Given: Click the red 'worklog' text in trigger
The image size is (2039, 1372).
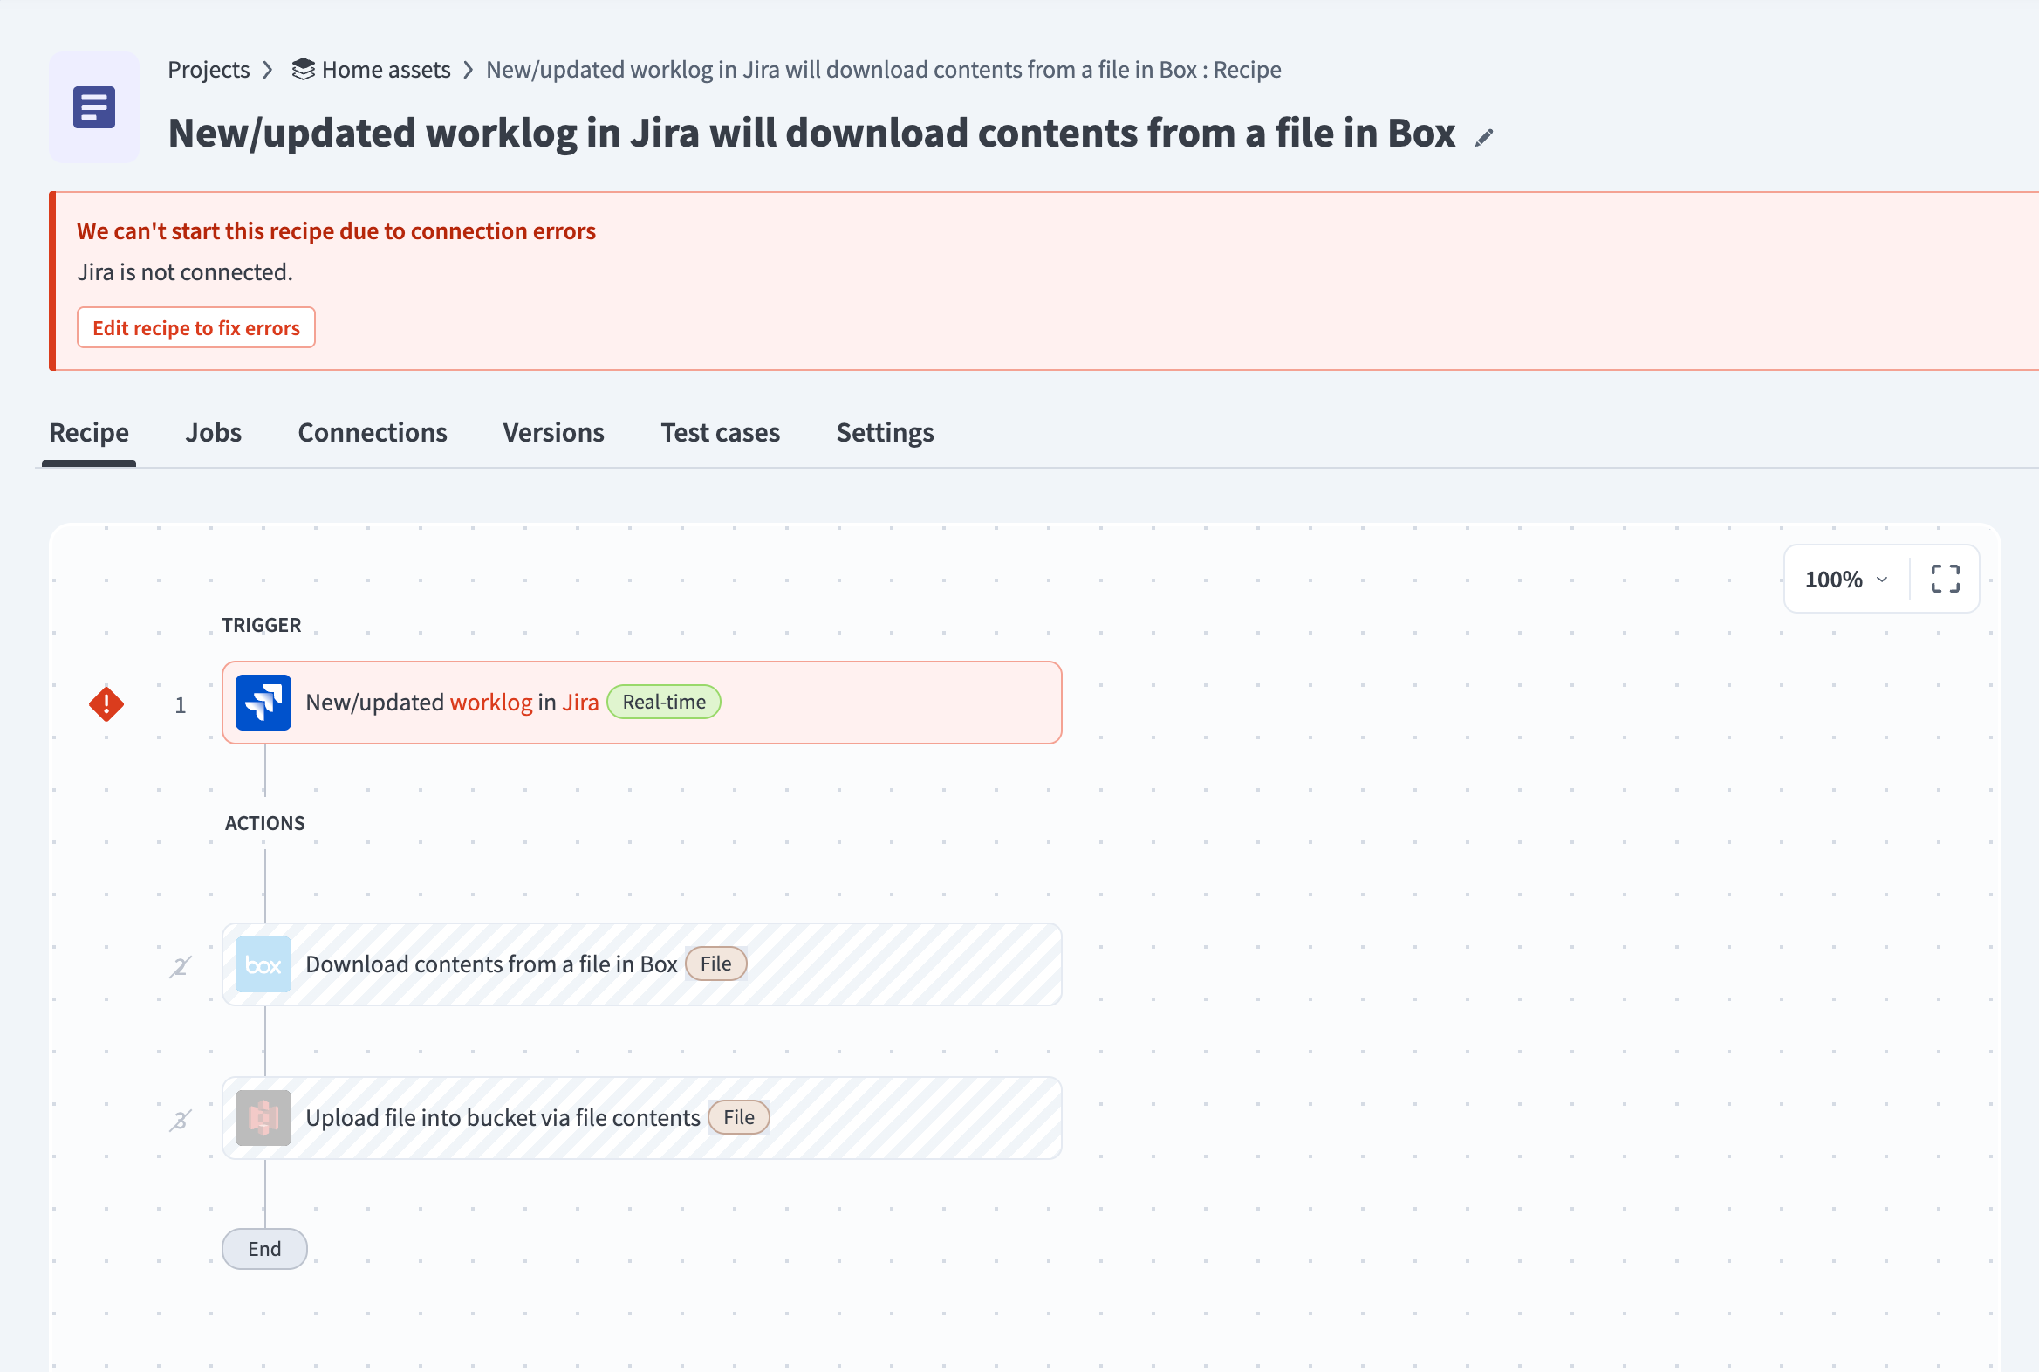Looking at the screenshot, I should coord(490,702).
